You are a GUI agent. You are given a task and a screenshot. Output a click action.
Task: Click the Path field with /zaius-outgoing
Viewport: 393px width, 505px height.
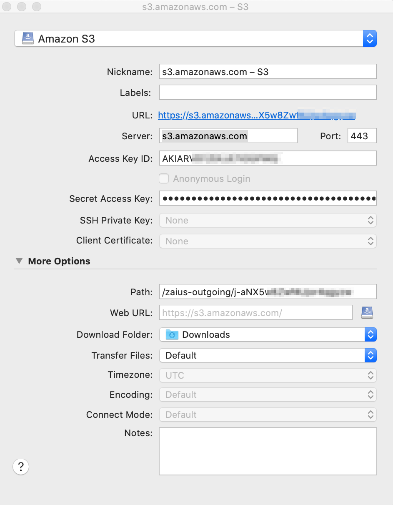coord(268,292)
